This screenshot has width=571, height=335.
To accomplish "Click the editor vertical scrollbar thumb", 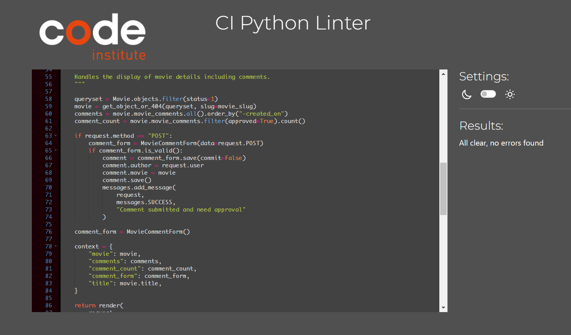I will pyautogui.click(x=443, y=189).
